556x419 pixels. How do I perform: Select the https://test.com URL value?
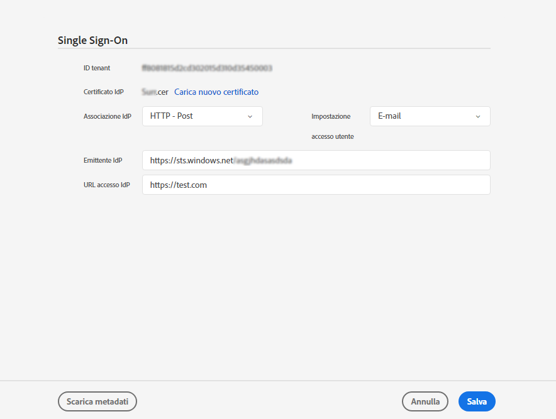coord(178,185)
